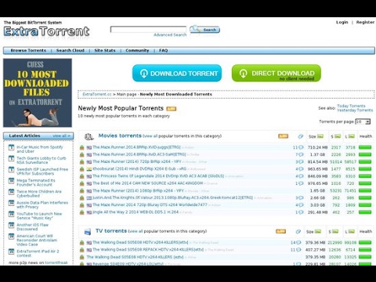Click the 10 Most Downloaded Files banner

click(38, 92)
